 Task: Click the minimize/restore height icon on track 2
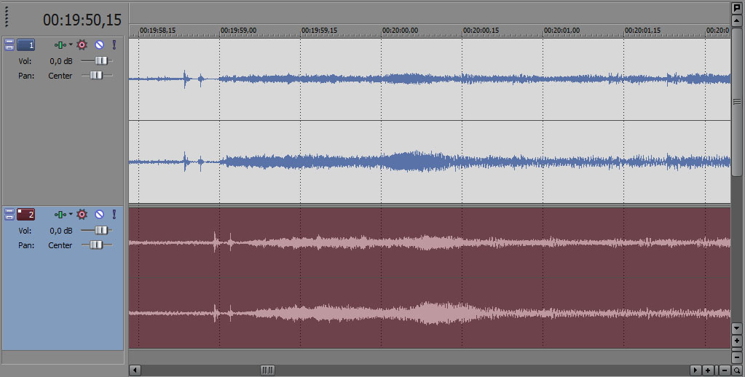click(x=9, y=215)
